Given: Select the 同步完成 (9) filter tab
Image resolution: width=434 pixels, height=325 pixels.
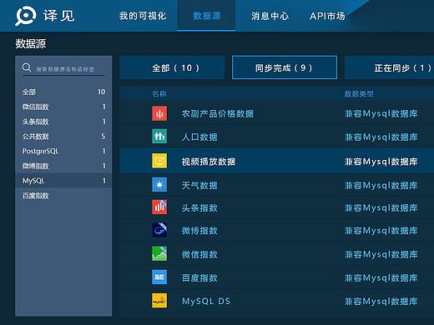Looking at the screenshot, I should point(285,67).
